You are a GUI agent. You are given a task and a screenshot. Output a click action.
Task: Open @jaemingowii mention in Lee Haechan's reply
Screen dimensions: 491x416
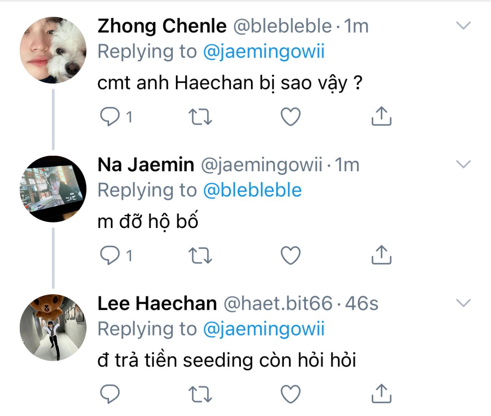264,329
